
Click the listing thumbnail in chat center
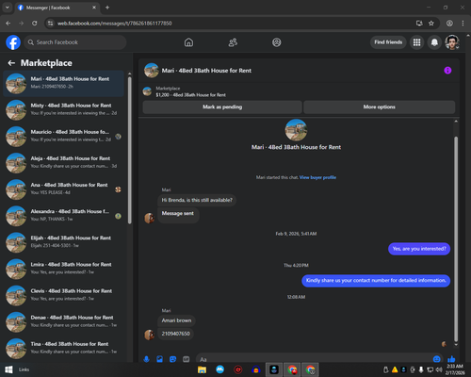[296, 130]
